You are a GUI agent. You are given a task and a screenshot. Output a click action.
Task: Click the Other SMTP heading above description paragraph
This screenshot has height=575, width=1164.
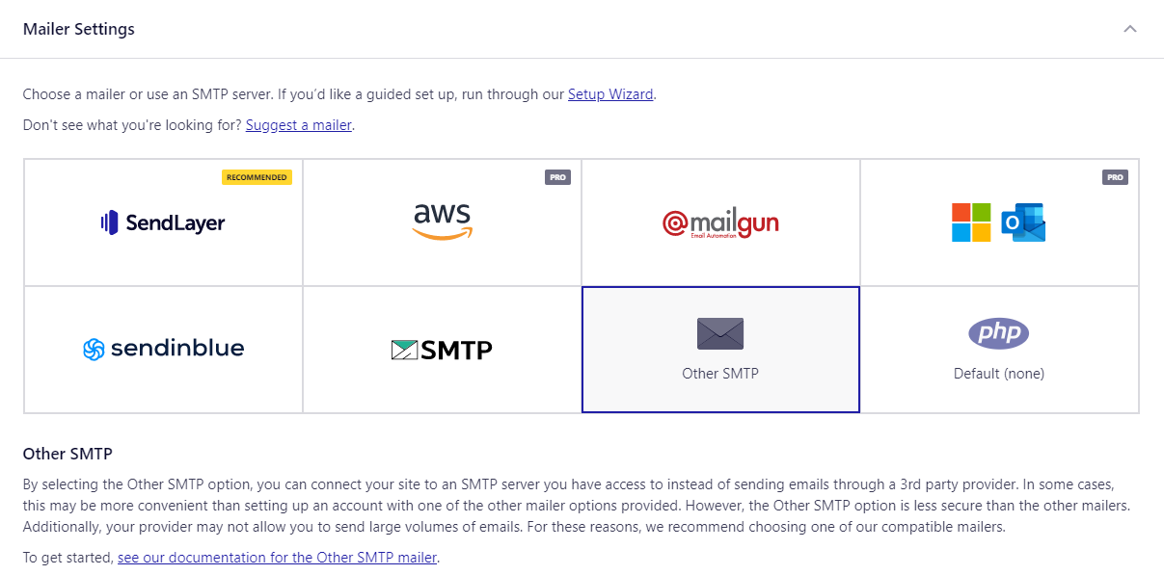[x=68, y=454]
